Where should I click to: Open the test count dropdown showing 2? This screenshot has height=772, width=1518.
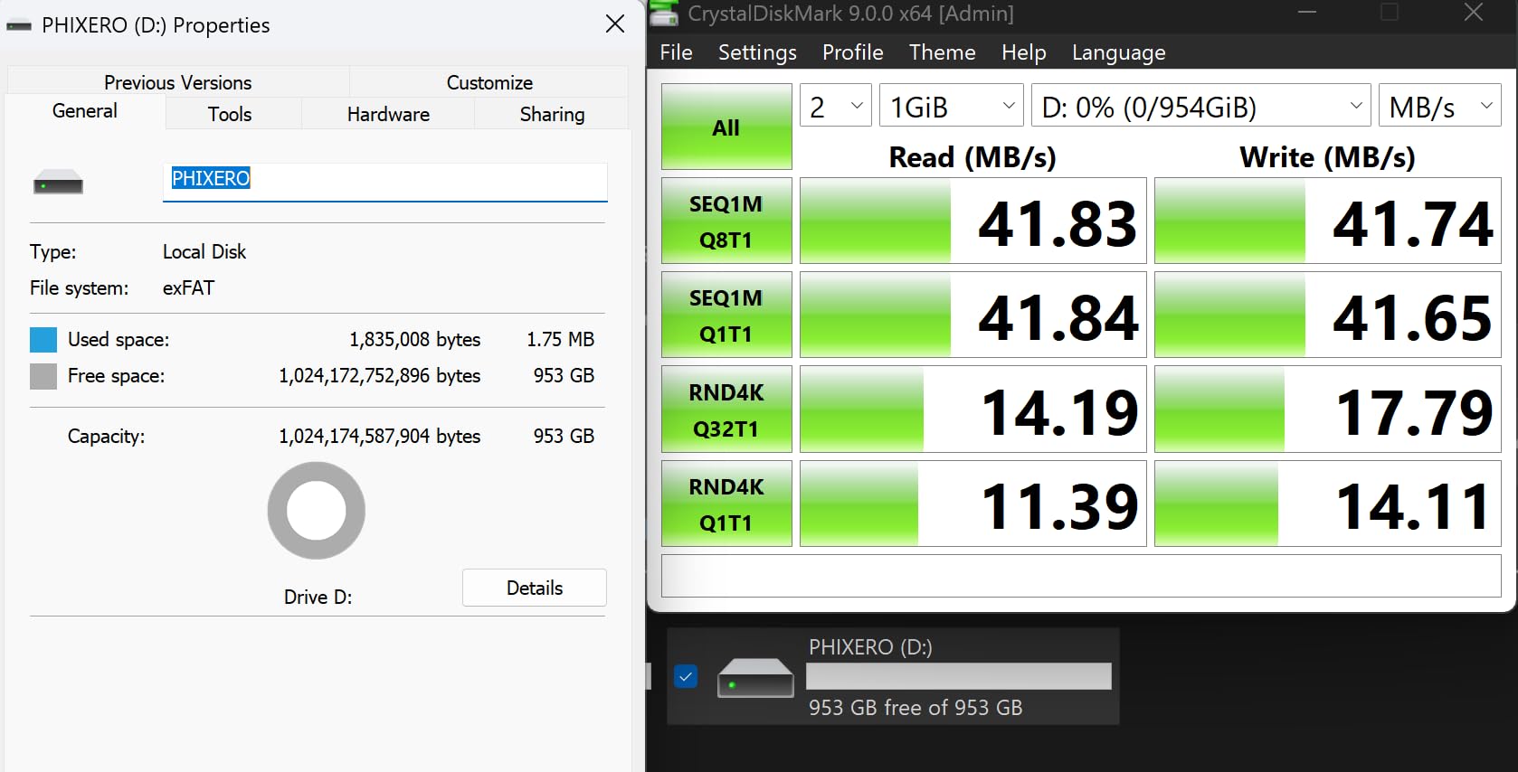pyautogui.click(x=836, y=107)
